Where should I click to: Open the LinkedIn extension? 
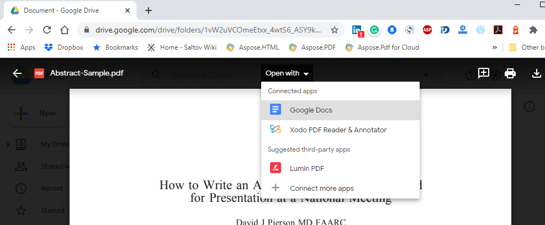tap(357, 30)
